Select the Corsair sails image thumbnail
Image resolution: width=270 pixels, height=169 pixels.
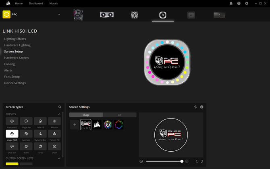pos(97,125)
